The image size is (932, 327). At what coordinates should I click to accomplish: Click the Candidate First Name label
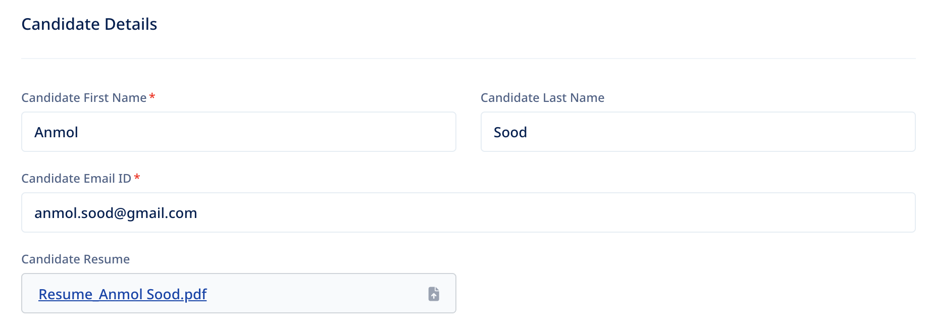pos(84,98)
